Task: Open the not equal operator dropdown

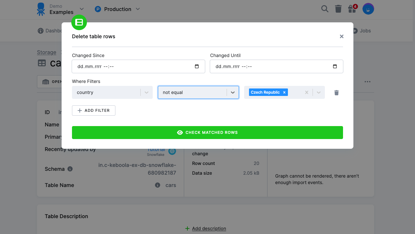Action: click(233, 92)
